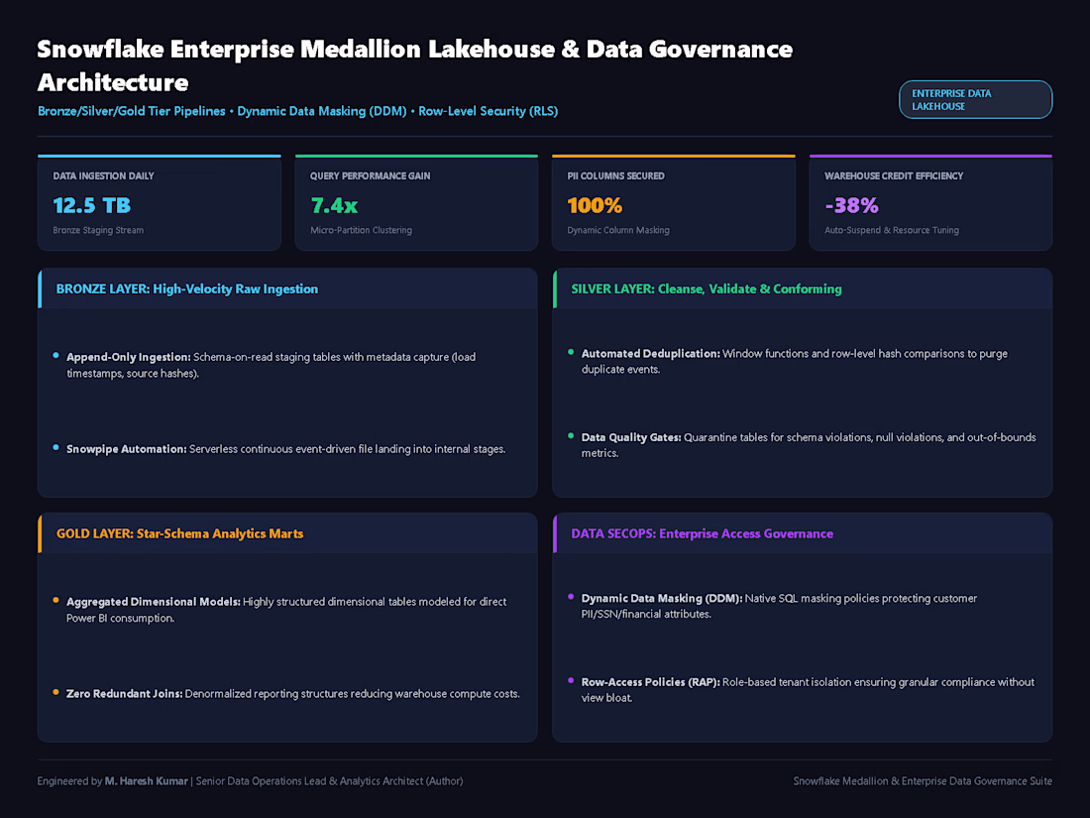Click the Row-Access Policies (RAP) bullet text
Viewport: 1090px width, 818px height.
tap(808, 690)
